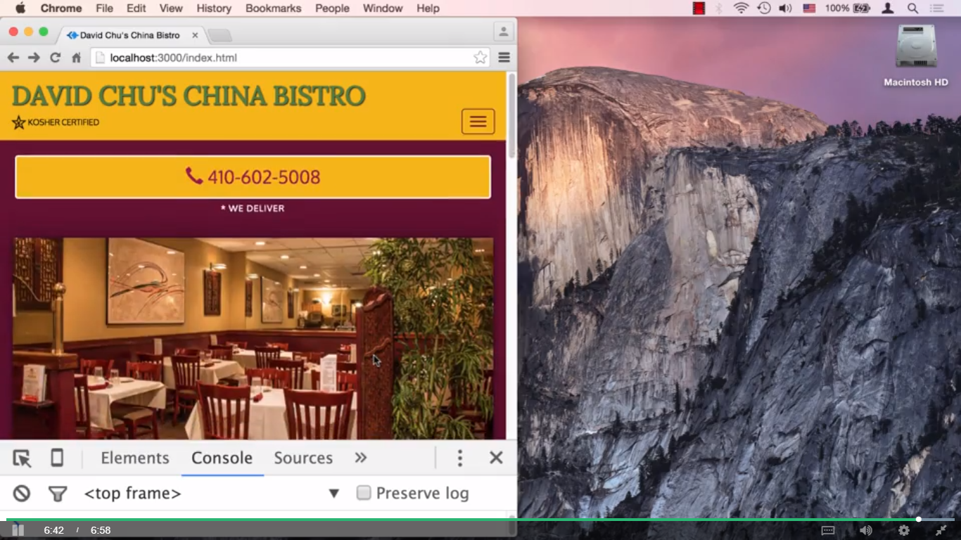Exit fullscreen video mode icon

pyautogui.click(x=941, y=530)
